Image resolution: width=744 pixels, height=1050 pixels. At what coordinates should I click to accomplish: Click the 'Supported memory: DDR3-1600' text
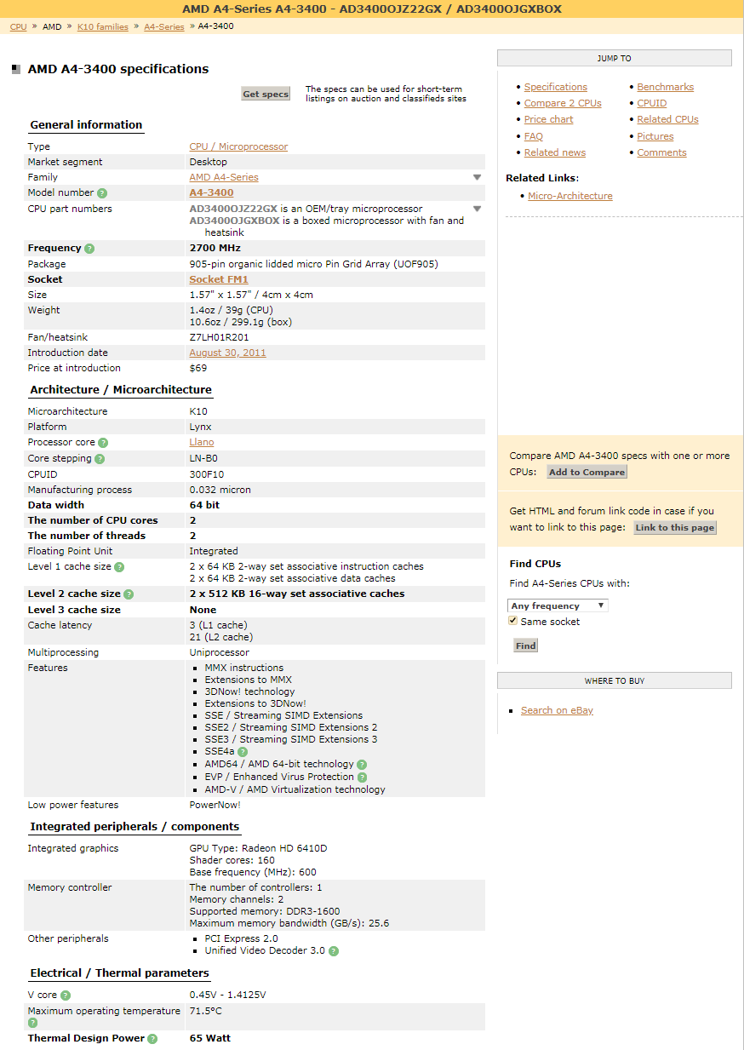pyautogui.click(x=265, y=911)
